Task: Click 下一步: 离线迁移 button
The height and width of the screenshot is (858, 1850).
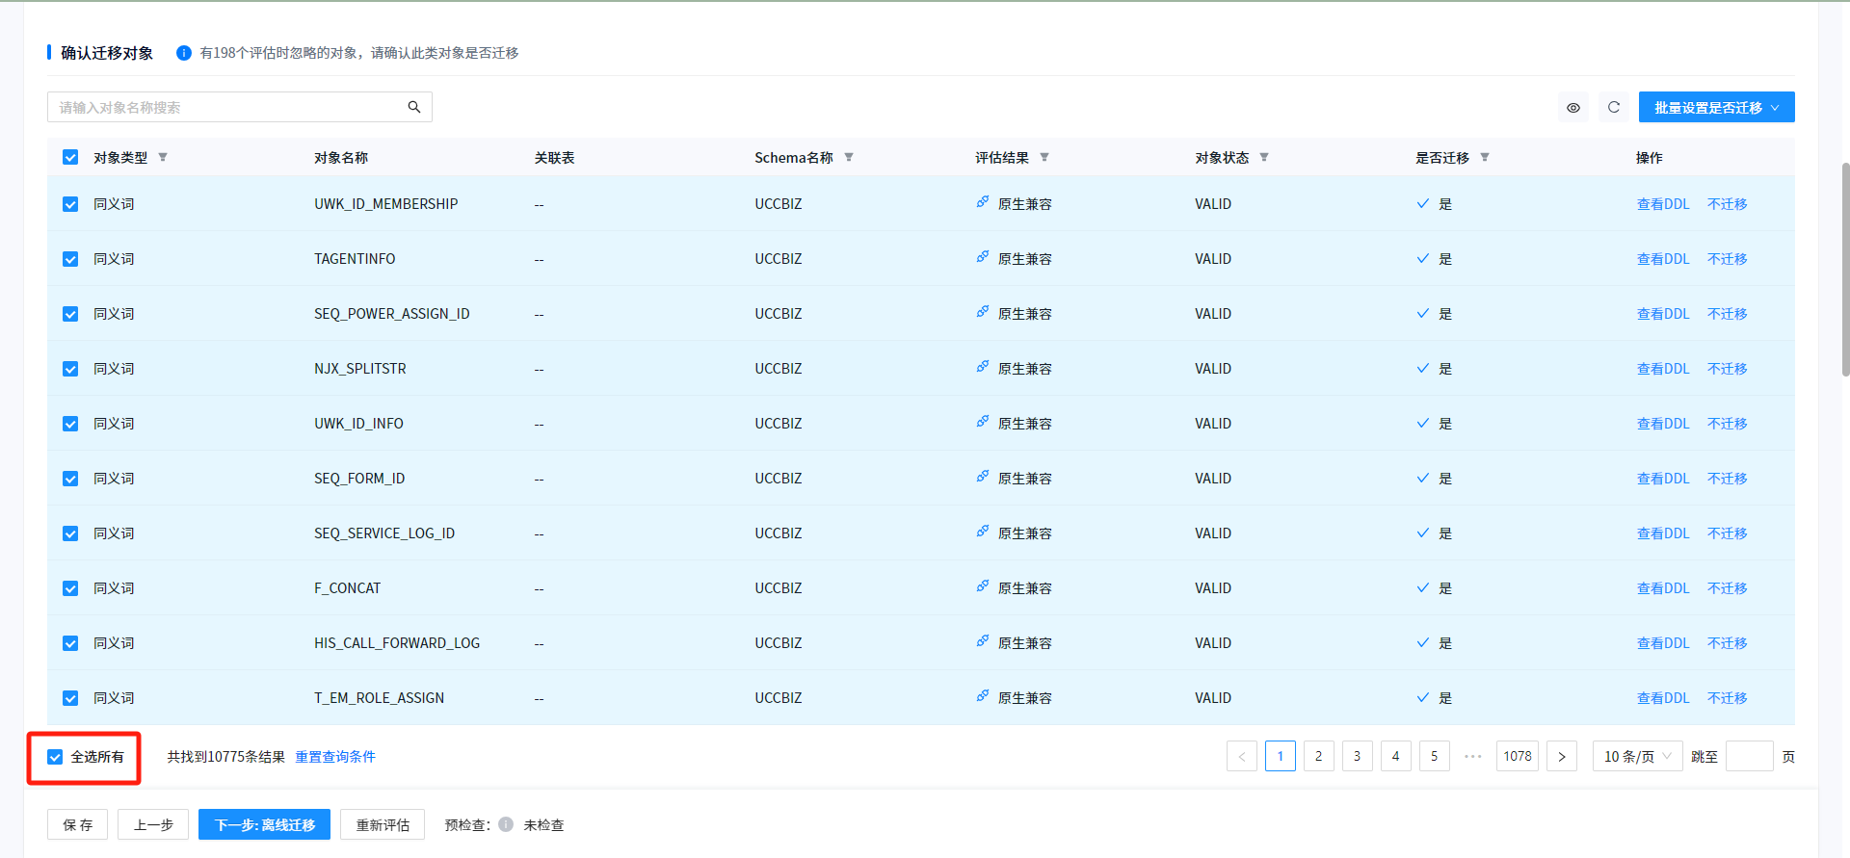Action: [265, 824]
